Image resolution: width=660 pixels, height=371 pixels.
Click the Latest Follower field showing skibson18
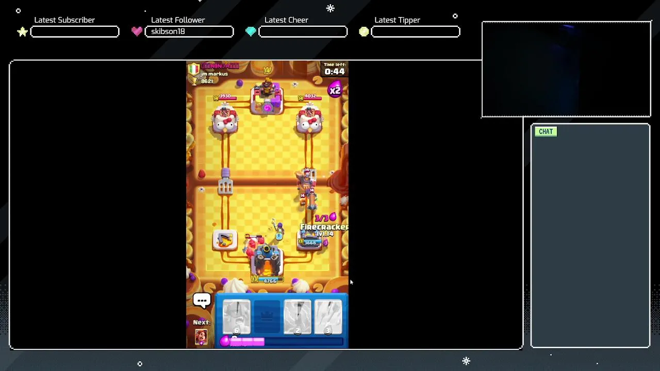tap(189, 31)
